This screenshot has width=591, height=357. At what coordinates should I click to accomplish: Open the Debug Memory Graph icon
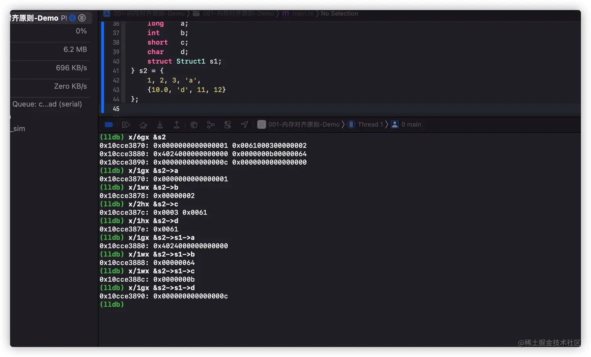[211, 125]
